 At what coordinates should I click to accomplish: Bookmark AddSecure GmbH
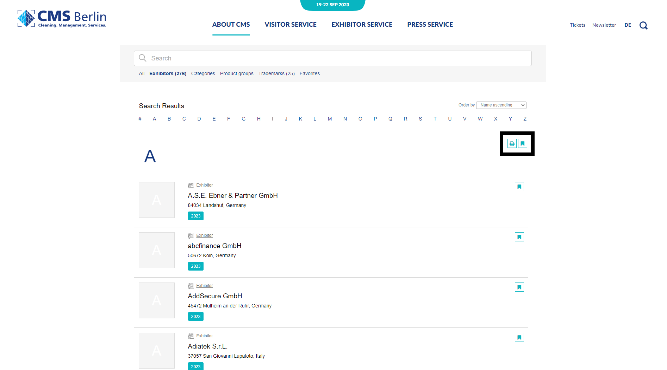pos(519,287)
